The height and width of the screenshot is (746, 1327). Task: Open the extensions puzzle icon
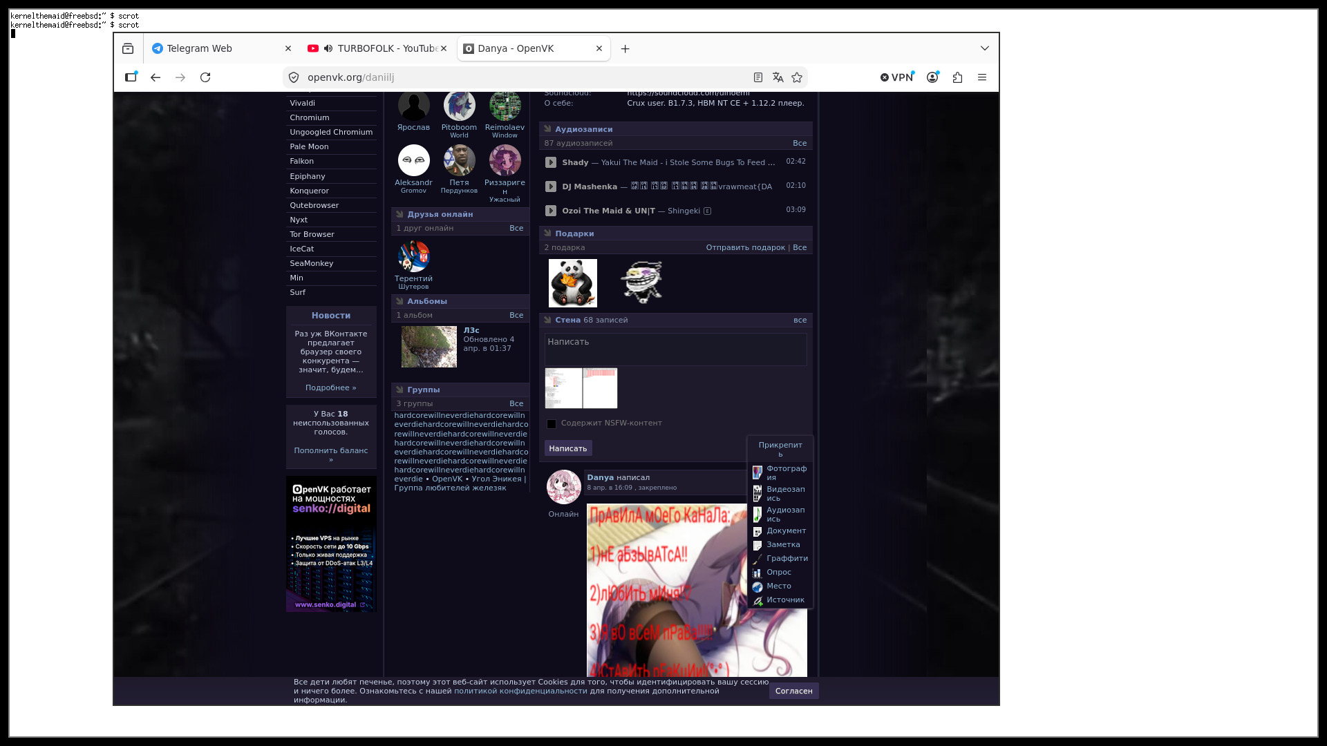point(957,77)
